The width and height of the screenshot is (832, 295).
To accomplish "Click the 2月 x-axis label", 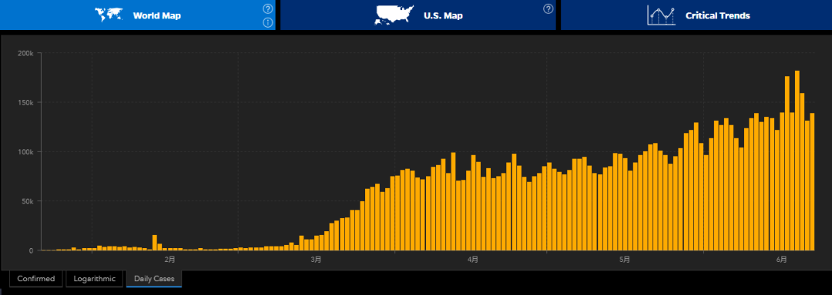I will coord(169,260).
